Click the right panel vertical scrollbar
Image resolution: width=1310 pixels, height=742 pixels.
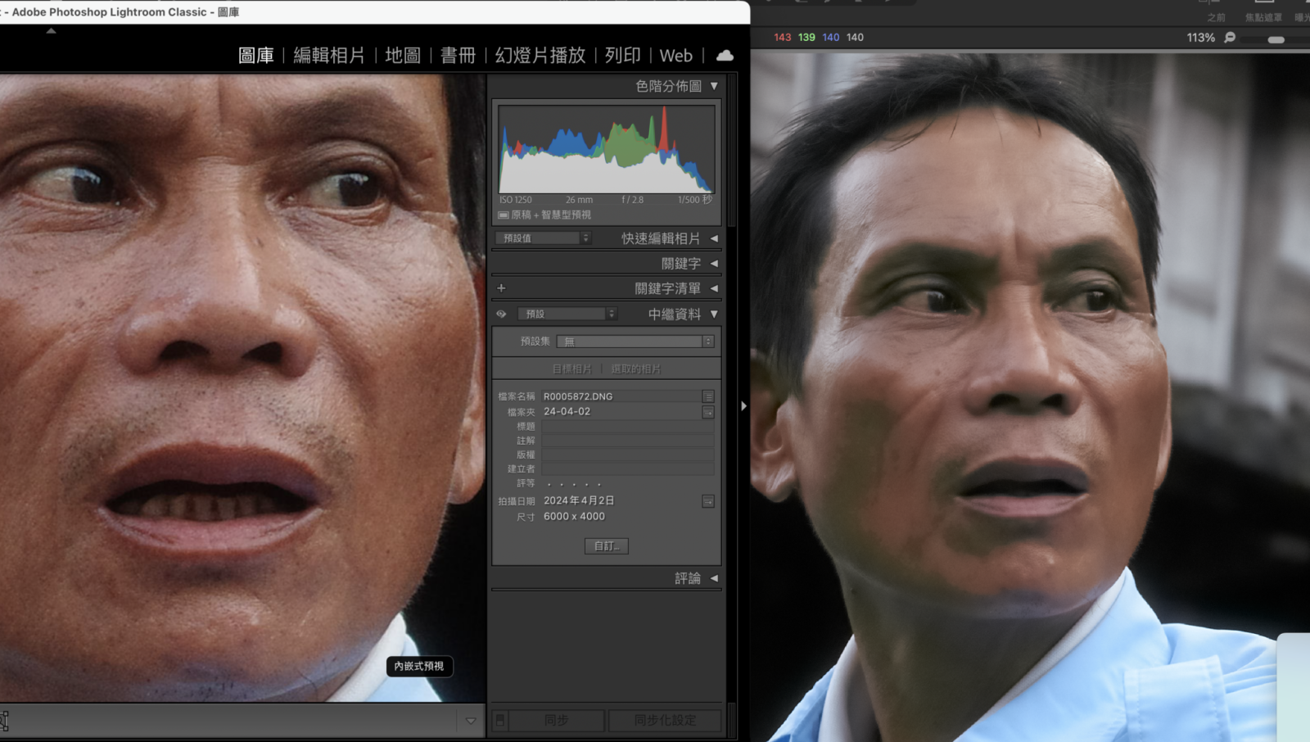pos(732,152)
